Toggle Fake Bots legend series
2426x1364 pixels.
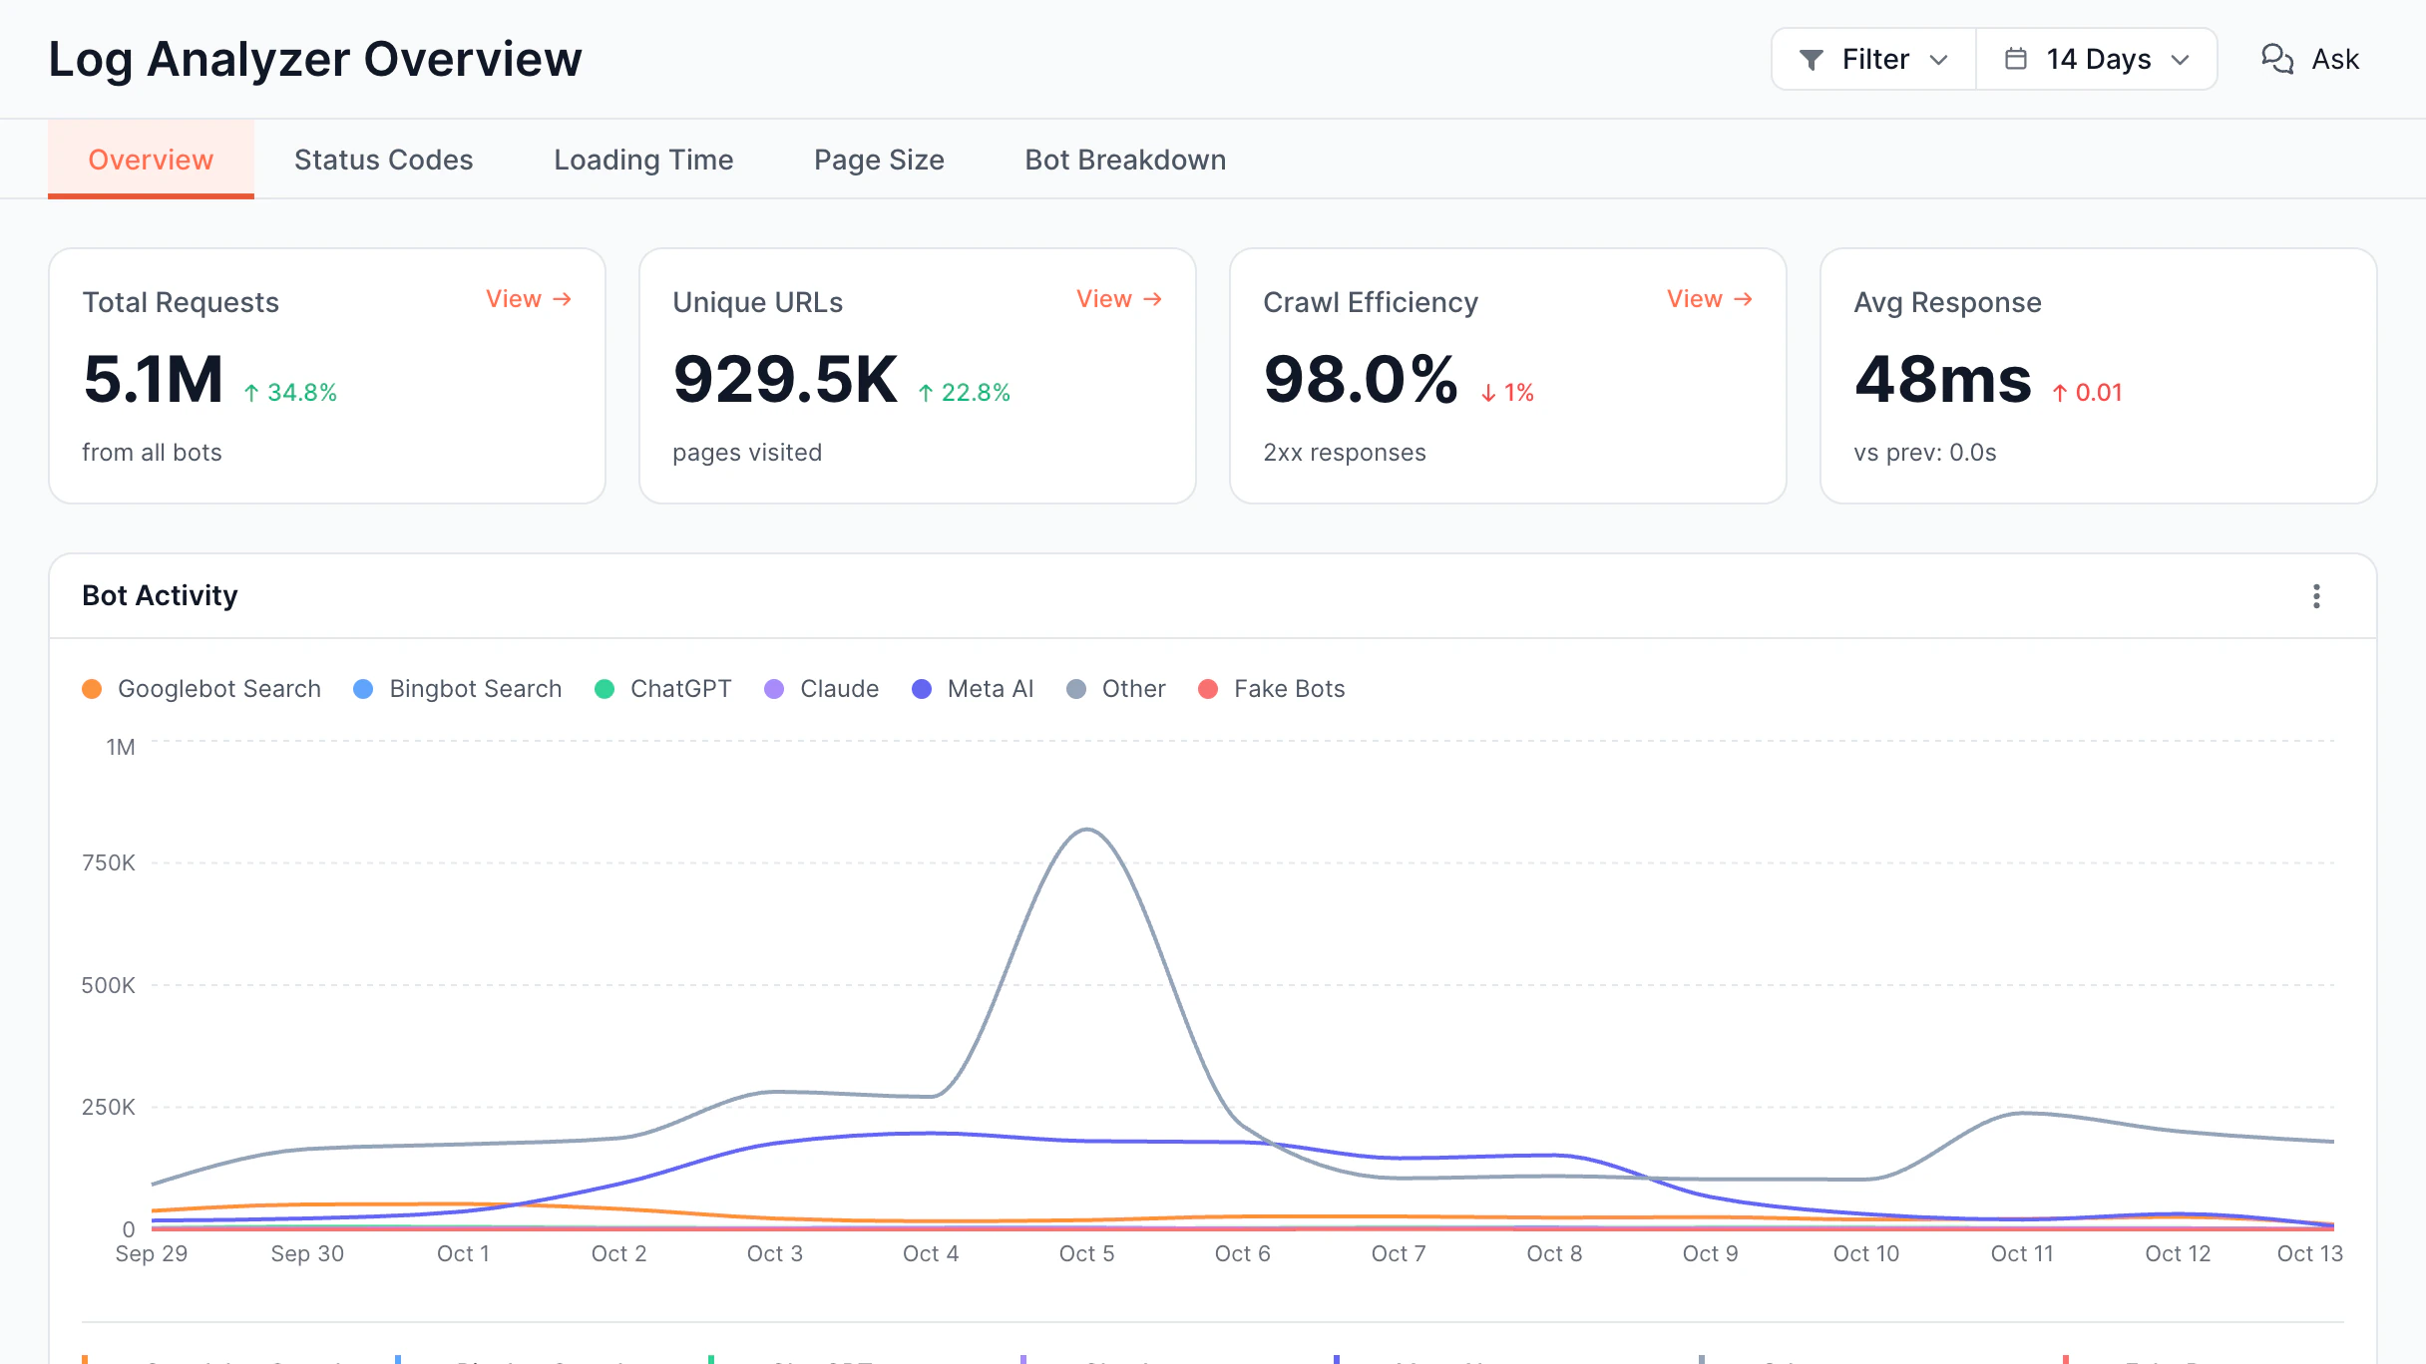[x=1272, y=689]
